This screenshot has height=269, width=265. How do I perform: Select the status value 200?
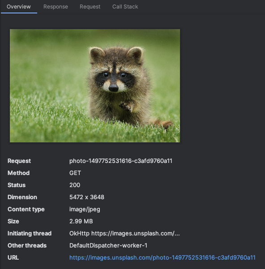coord(75,185)
